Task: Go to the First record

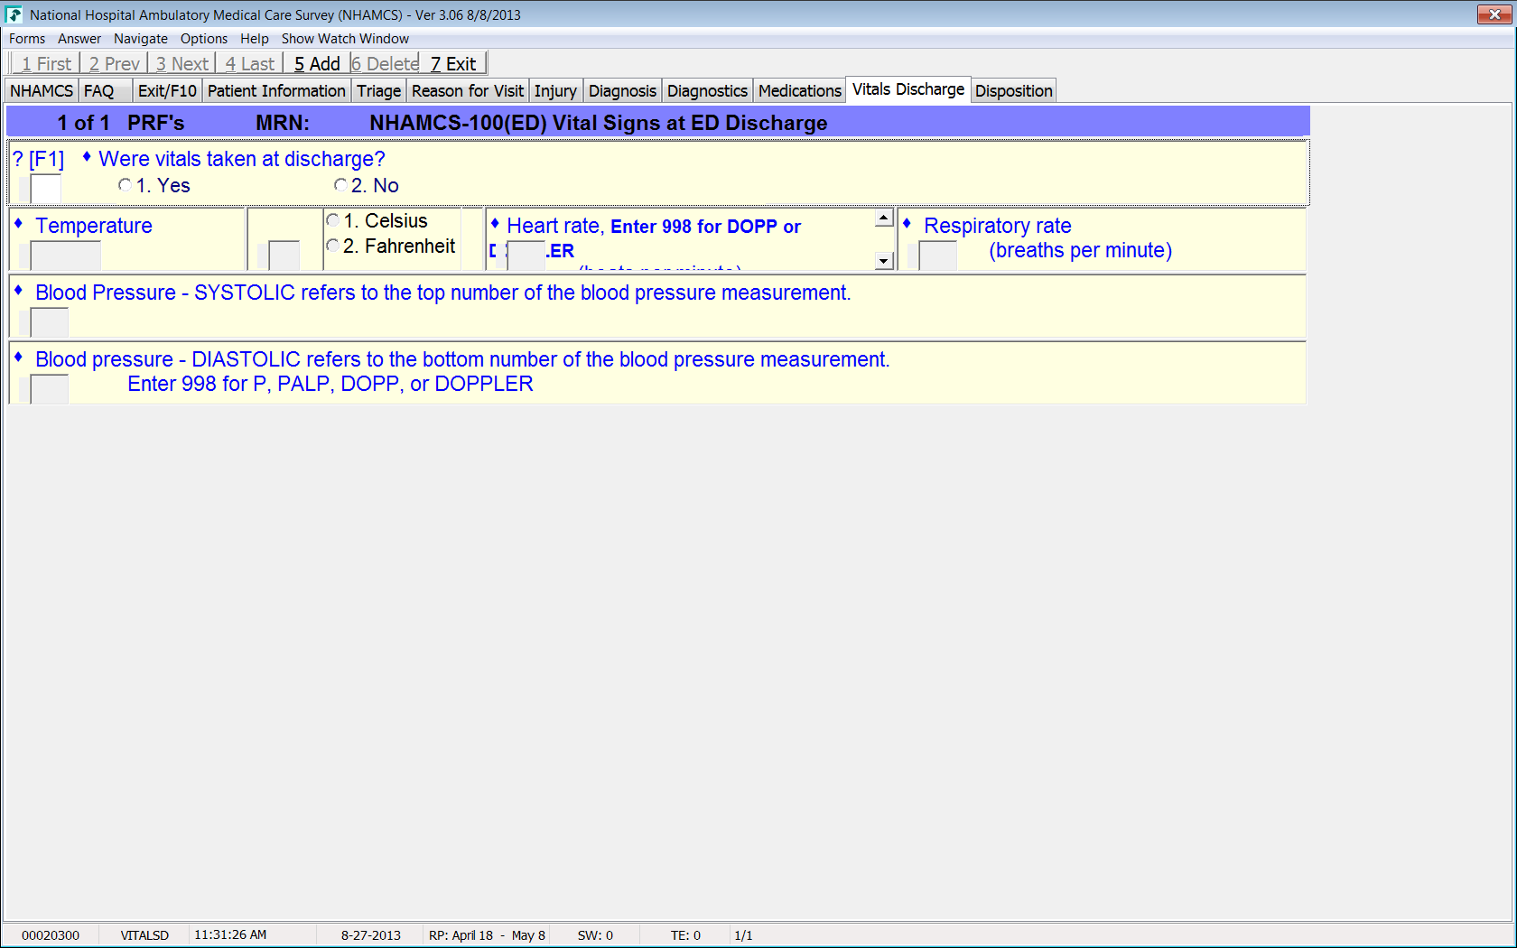Action: click(x=46, y=64)
